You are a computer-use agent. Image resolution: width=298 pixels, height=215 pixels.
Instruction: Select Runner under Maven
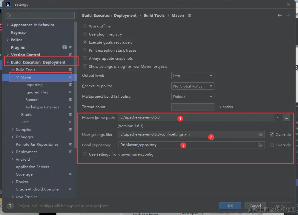click(32, 99)
